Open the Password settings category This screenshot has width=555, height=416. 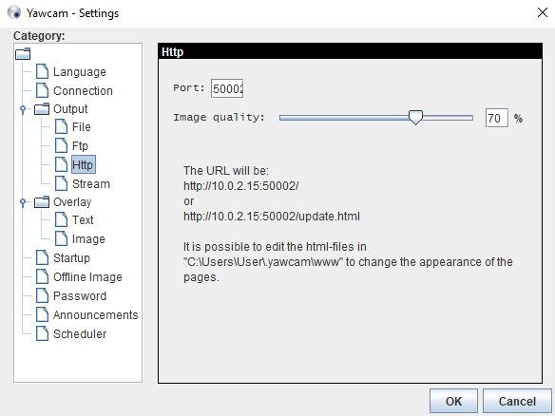click(x=80, y=295)
